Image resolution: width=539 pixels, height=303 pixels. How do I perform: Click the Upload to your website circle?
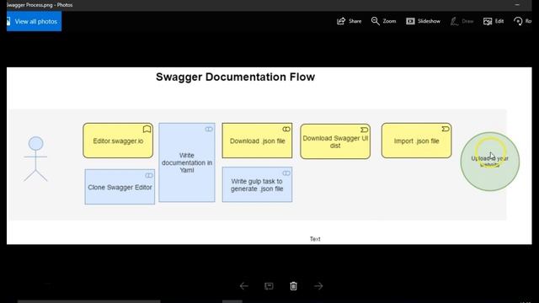(490, 162)
